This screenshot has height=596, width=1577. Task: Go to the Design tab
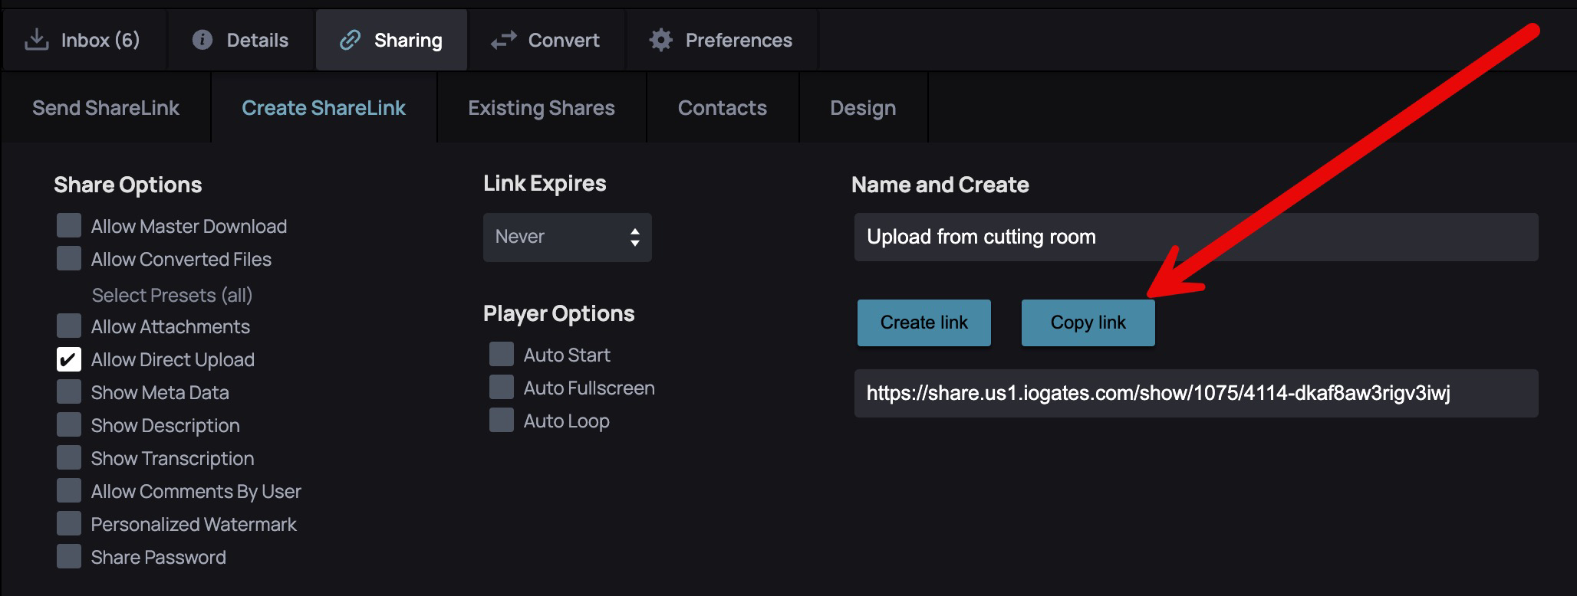click(862, 108)
